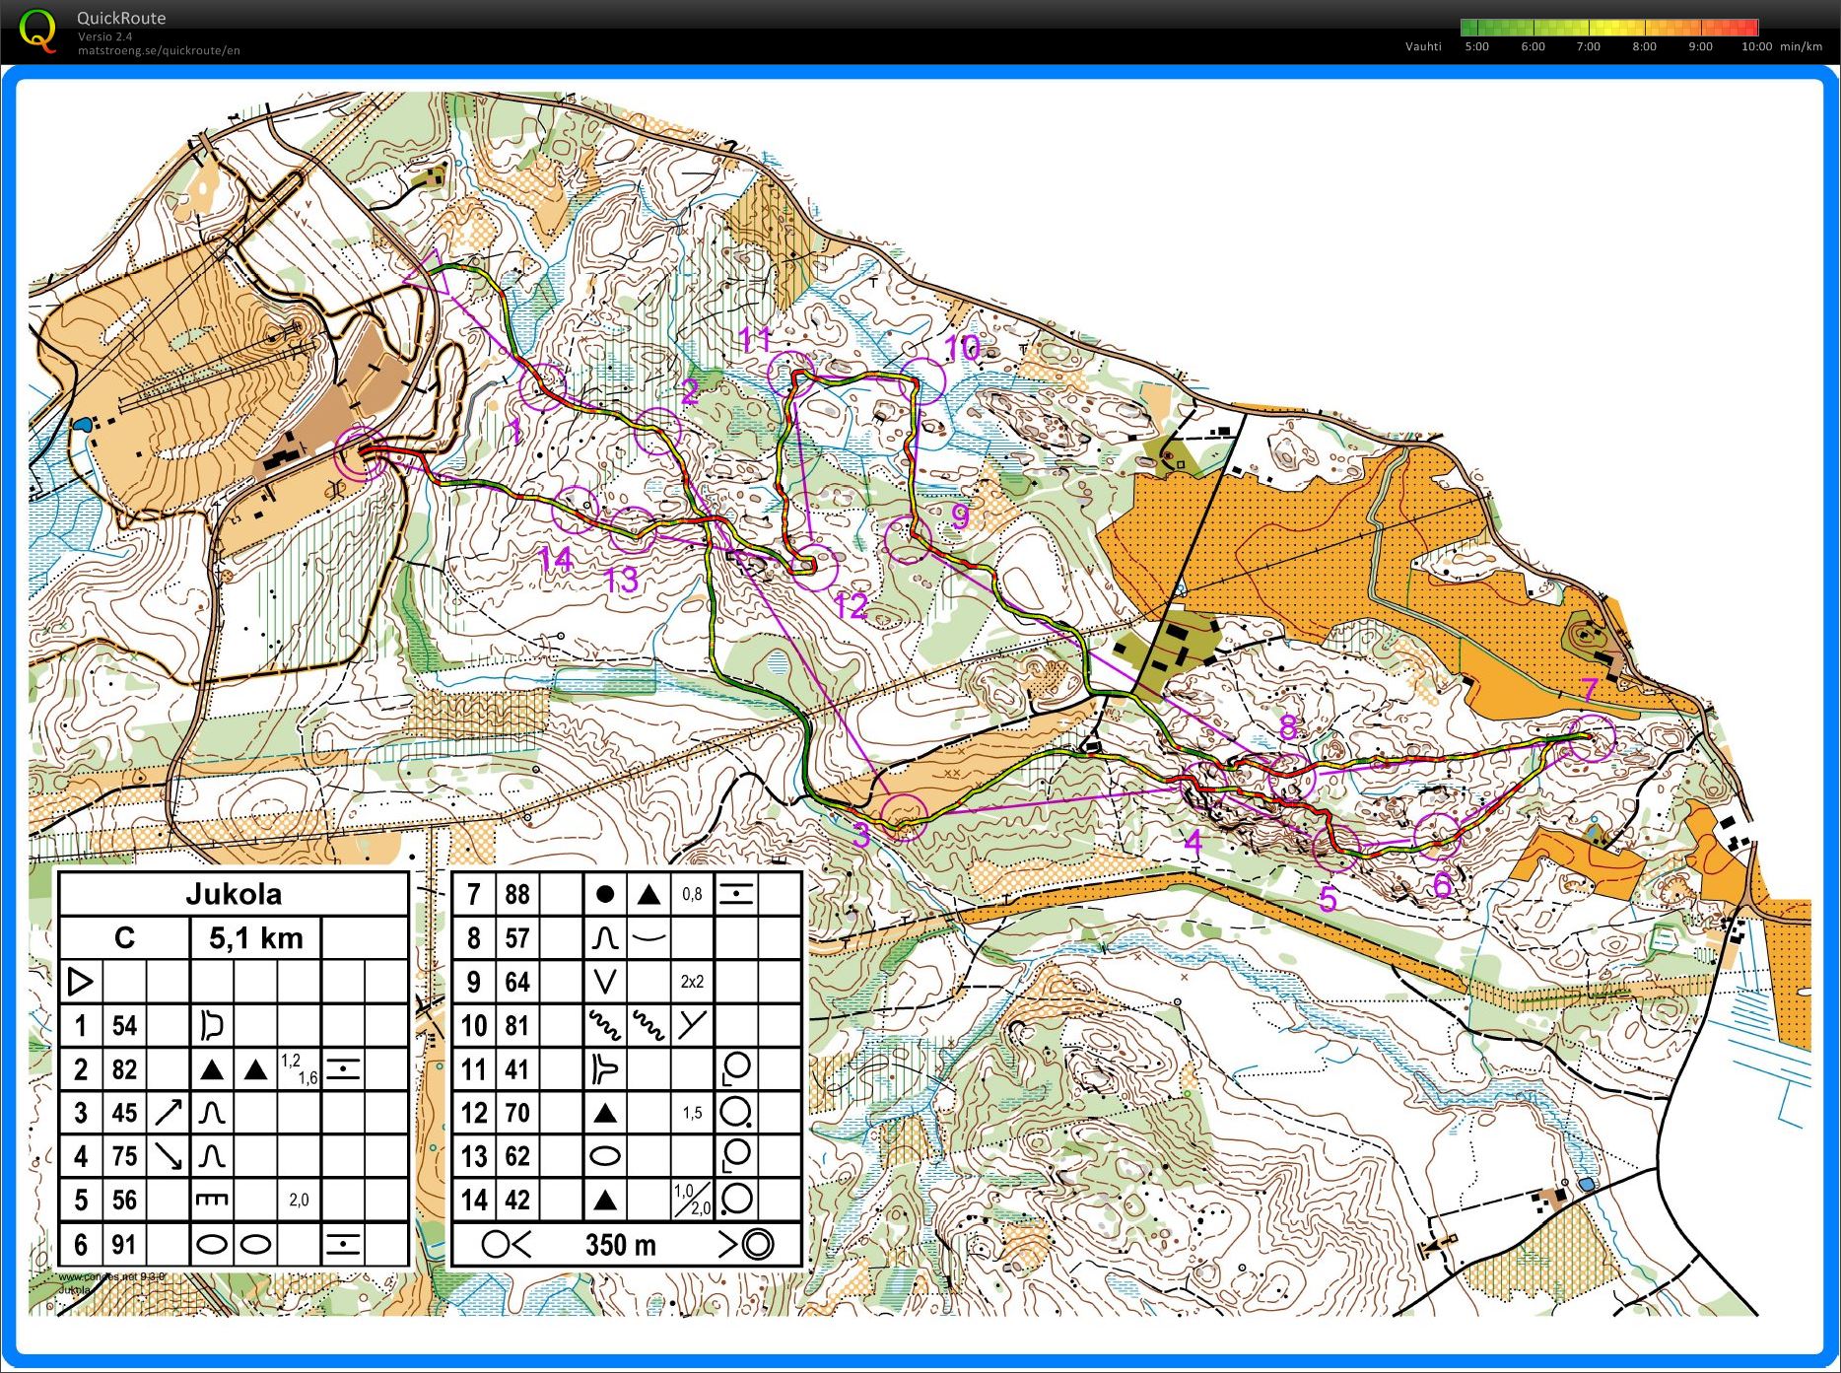This screenshot has height=1373, width=1841.
Task: Click control code '42' in row 14
Action: 517,1200
